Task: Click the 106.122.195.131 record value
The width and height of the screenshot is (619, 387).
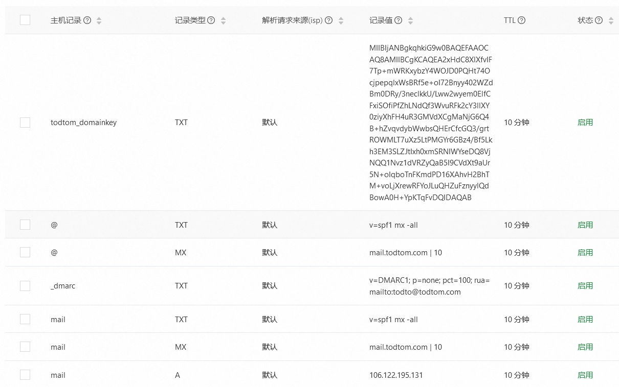Action: click(x=396, y=375)
